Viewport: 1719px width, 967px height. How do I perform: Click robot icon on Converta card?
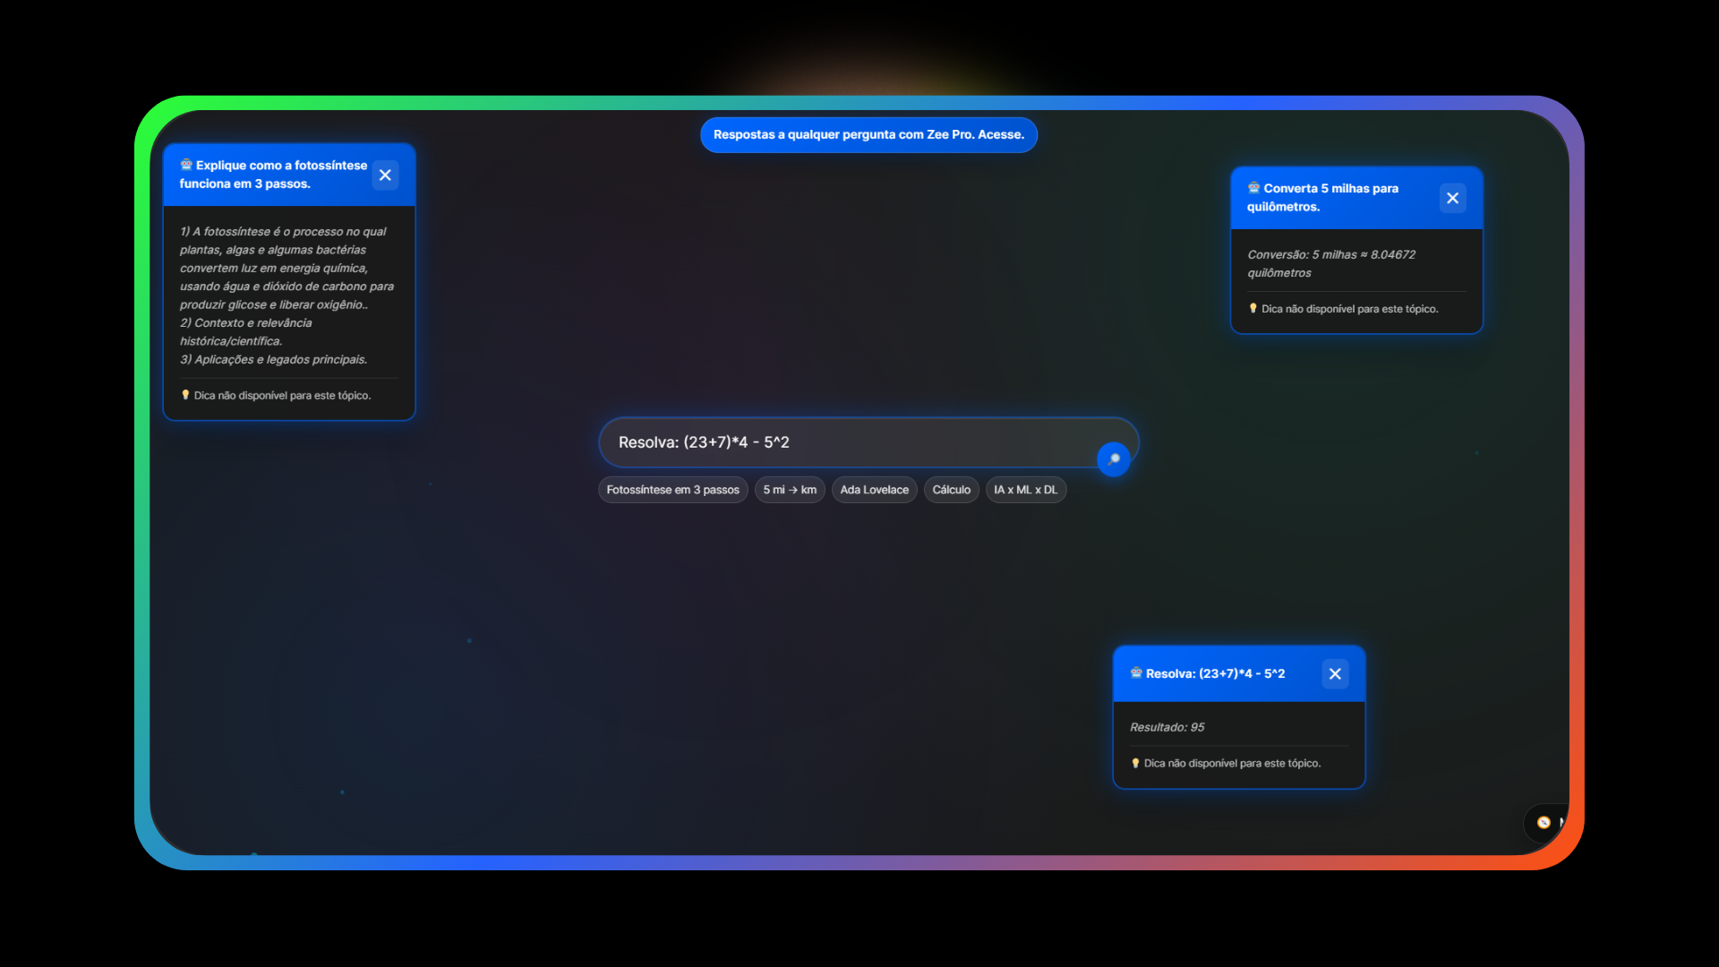tap(1253, 188)
